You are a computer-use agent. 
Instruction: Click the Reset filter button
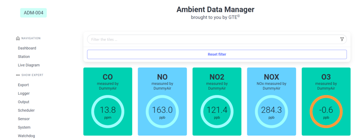pos(217,54)
